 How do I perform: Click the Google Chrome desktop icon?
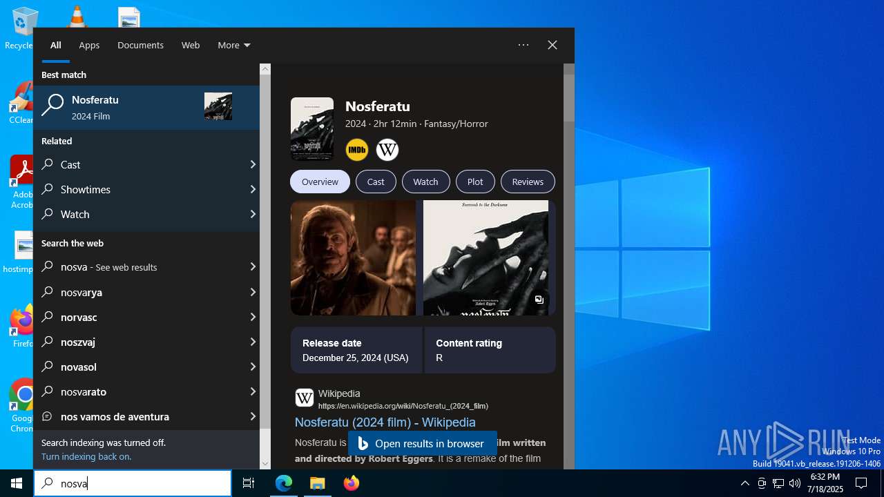coord(21,407)
